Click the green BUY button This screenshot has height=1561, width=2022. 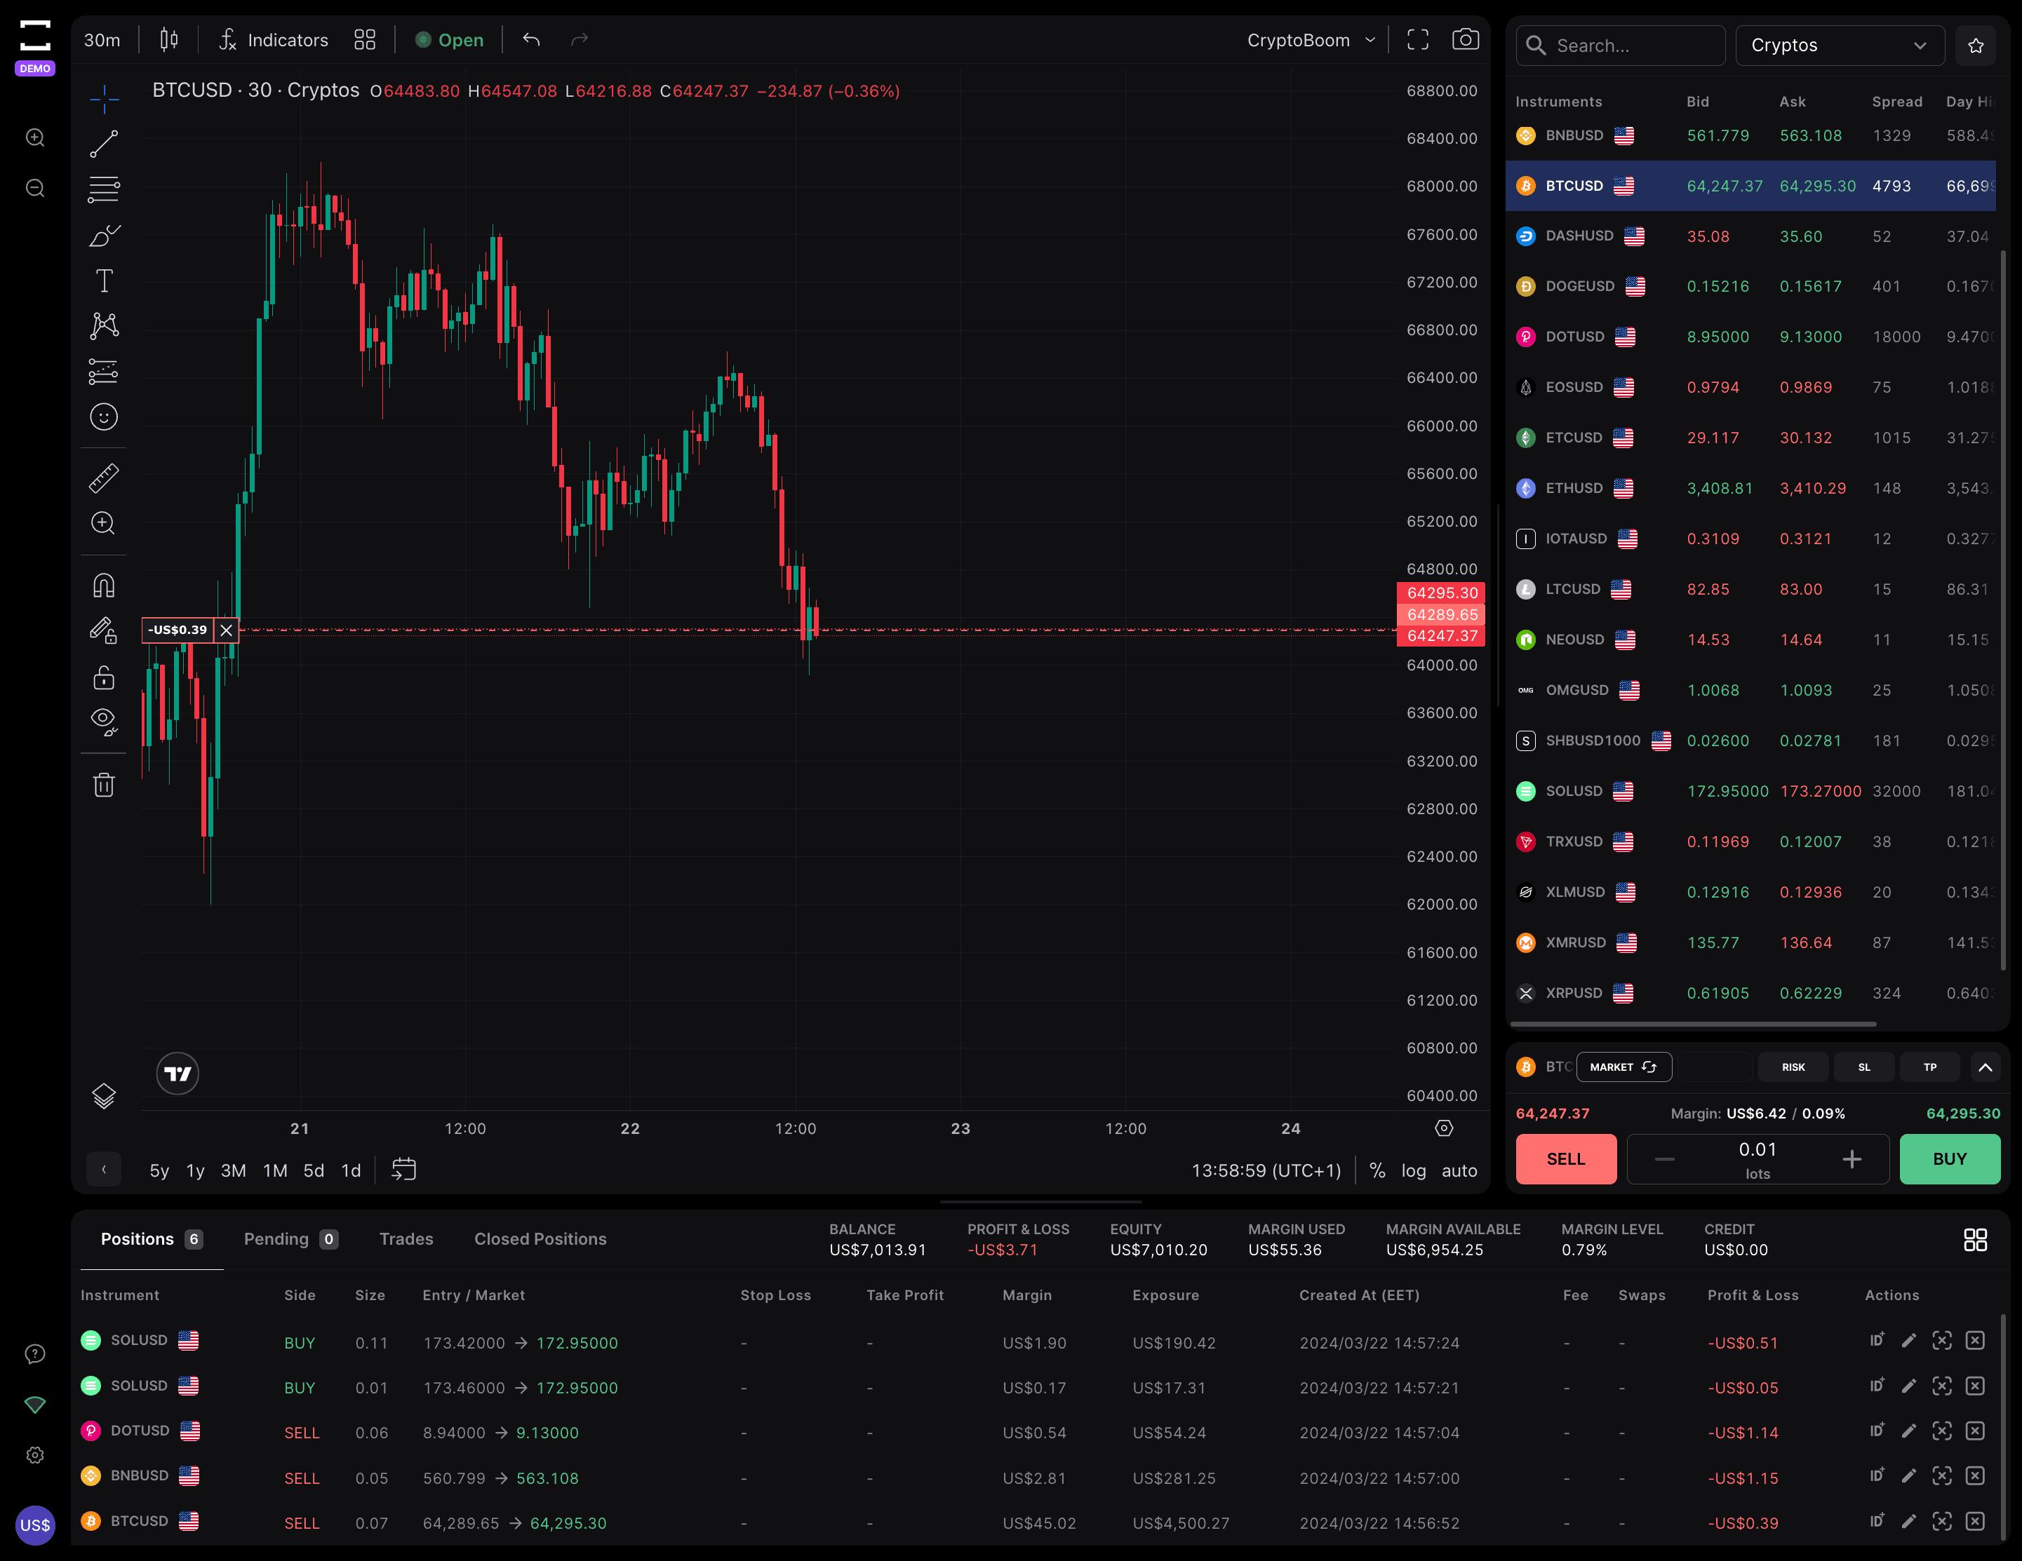point(1950,1159)
